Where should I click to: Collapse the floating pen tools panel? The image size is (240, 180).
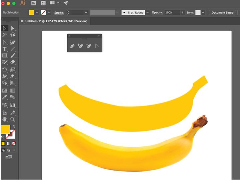point(99,36)
